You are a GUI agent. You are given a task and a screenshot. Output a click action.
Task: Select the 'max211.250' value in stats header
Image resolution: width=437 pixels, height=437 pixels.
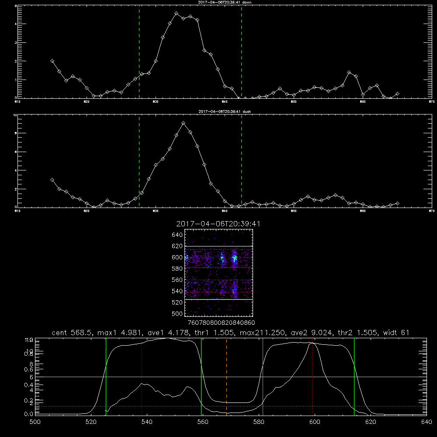(262, 333)
